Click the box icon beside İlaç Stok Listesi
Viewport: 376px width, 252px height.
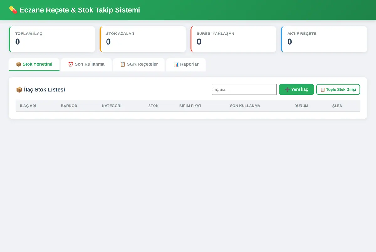point(19,90)
